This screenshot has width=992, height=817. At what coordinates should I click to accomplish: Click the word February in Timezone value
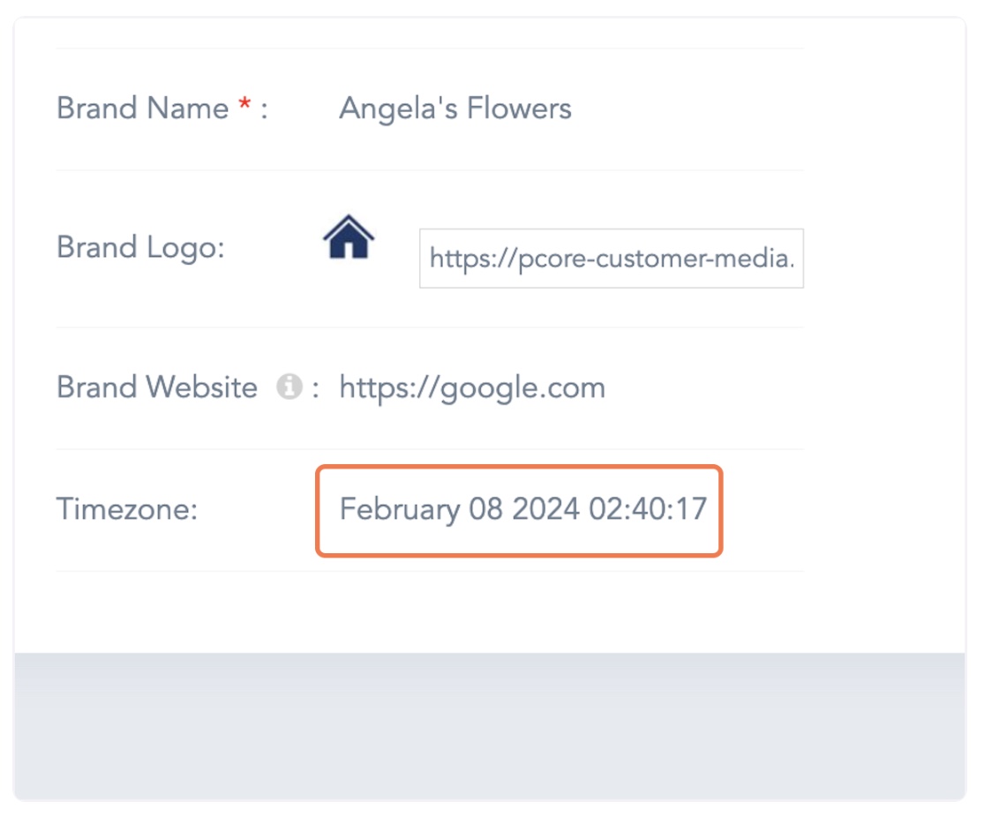[x=399, y=510]
